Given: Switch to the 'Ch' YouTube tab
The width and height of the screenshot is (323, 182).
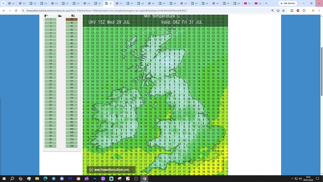Looking at the screenshot, I should 247,3.
